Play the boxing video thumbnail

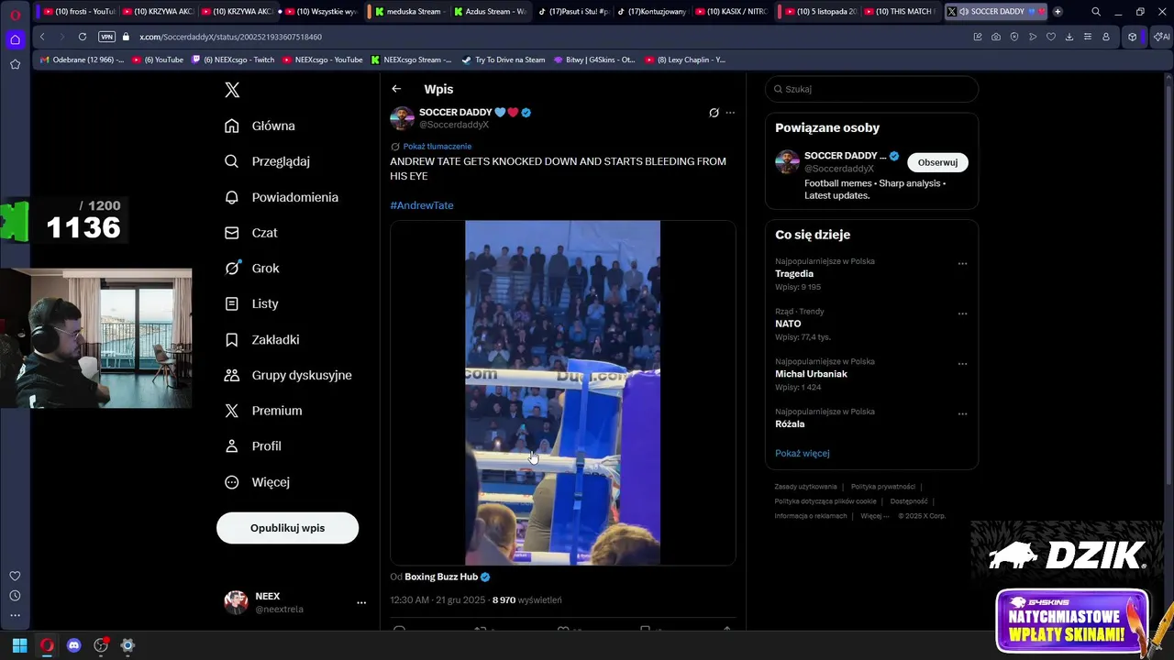[x=562, y=392]
